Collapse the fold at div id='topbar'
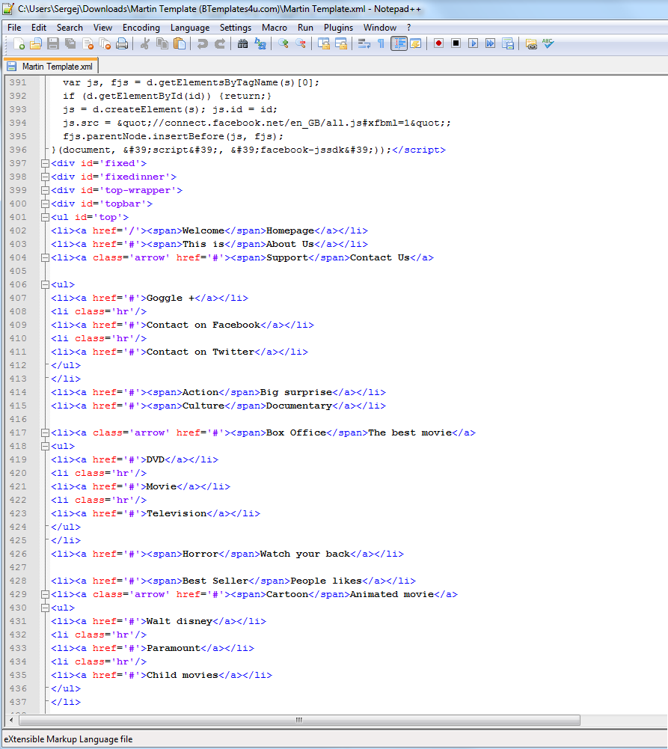The height and width of the screenshot is (749, 668). point(45,204)
